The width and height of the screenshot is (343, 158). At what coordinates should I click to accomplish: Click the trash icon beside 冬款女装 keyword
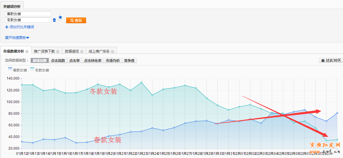[54, 20]
